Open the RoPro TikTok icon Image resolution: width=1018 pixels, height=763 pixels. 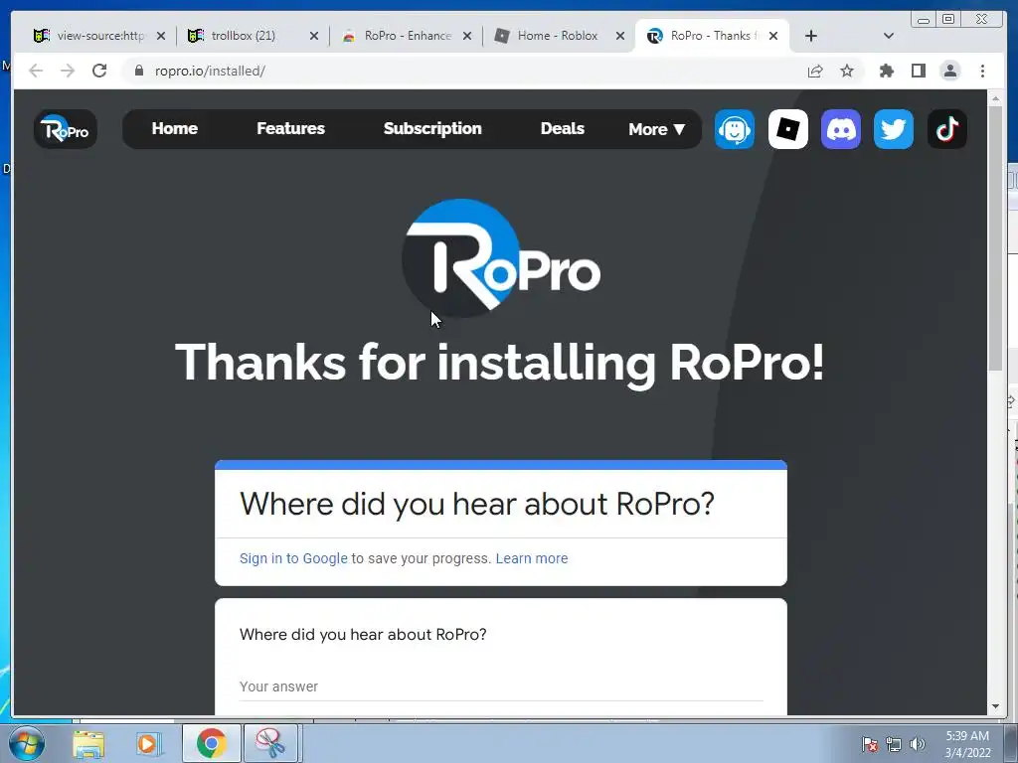click(947, 129)
